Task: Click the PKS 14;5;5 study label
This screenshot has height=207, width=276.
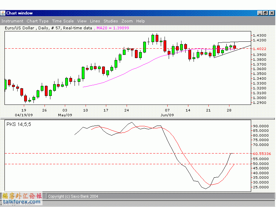Action: pos(19,125)
